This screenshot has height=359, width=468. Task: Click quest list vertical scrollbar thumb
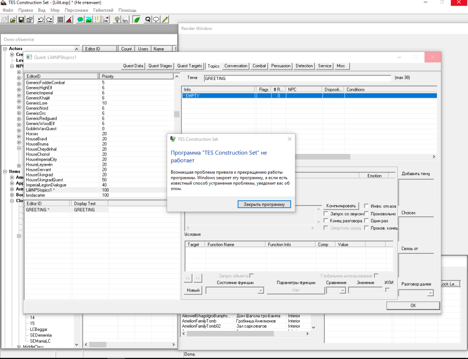177,114
